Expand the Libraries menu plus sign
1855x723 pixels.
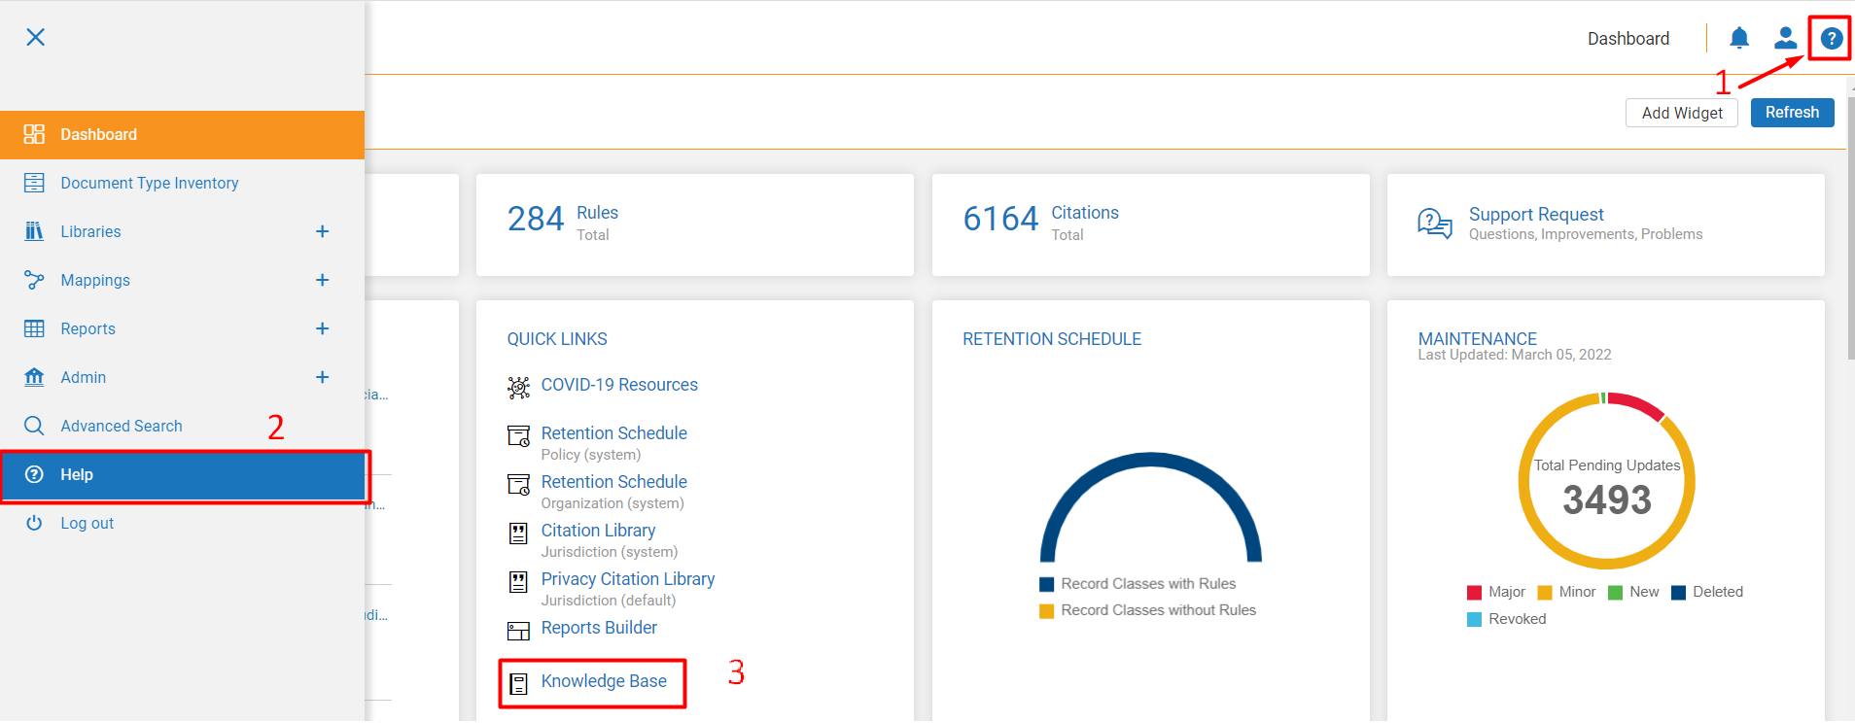click(x=323, y=231)
